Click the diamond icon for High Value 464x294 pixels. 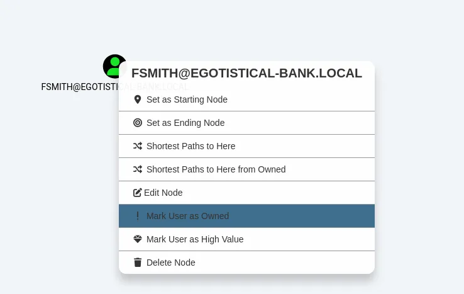coord(138,239)
